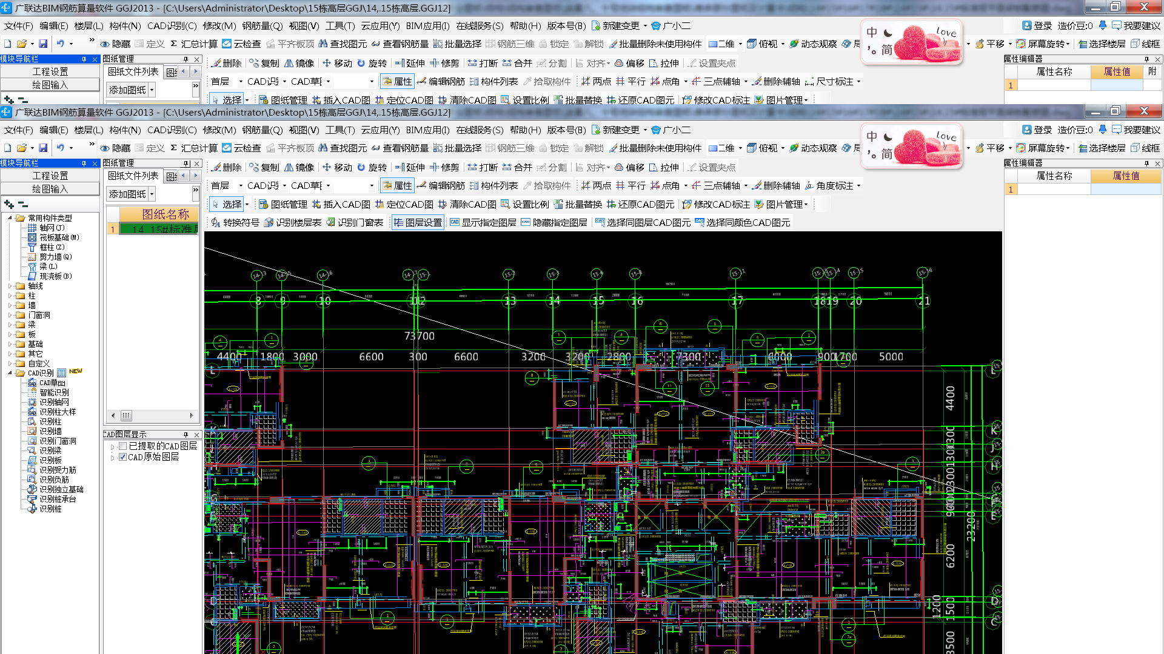The width and height of the screenshot is (1164, 654).
Task: Click 登录 in the lower window
Action: pos(1037,130)
